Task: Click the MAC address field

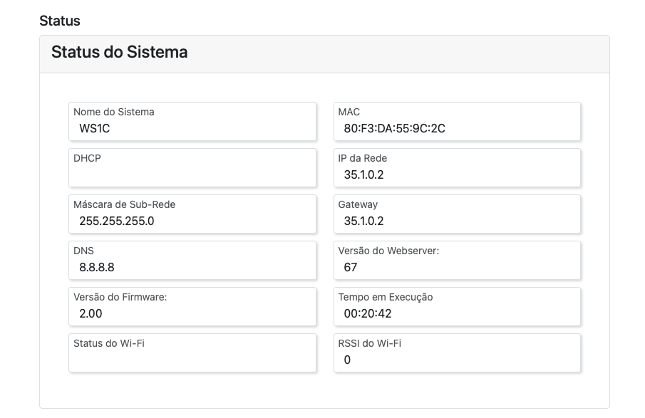Action: coord(457,121)
